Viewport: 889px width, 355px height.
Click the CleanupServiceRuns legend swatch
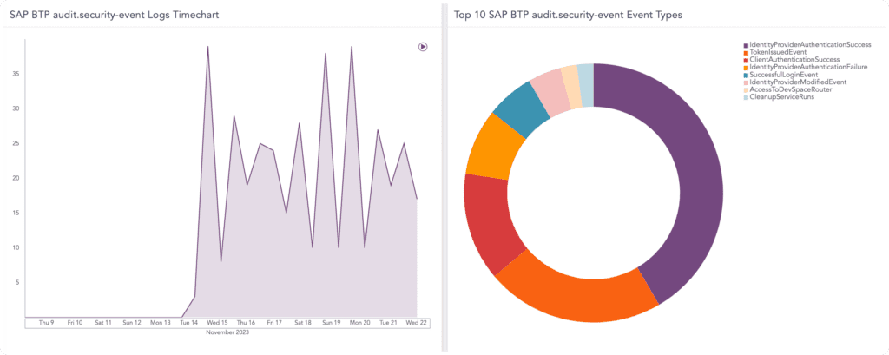pos(746,97)
